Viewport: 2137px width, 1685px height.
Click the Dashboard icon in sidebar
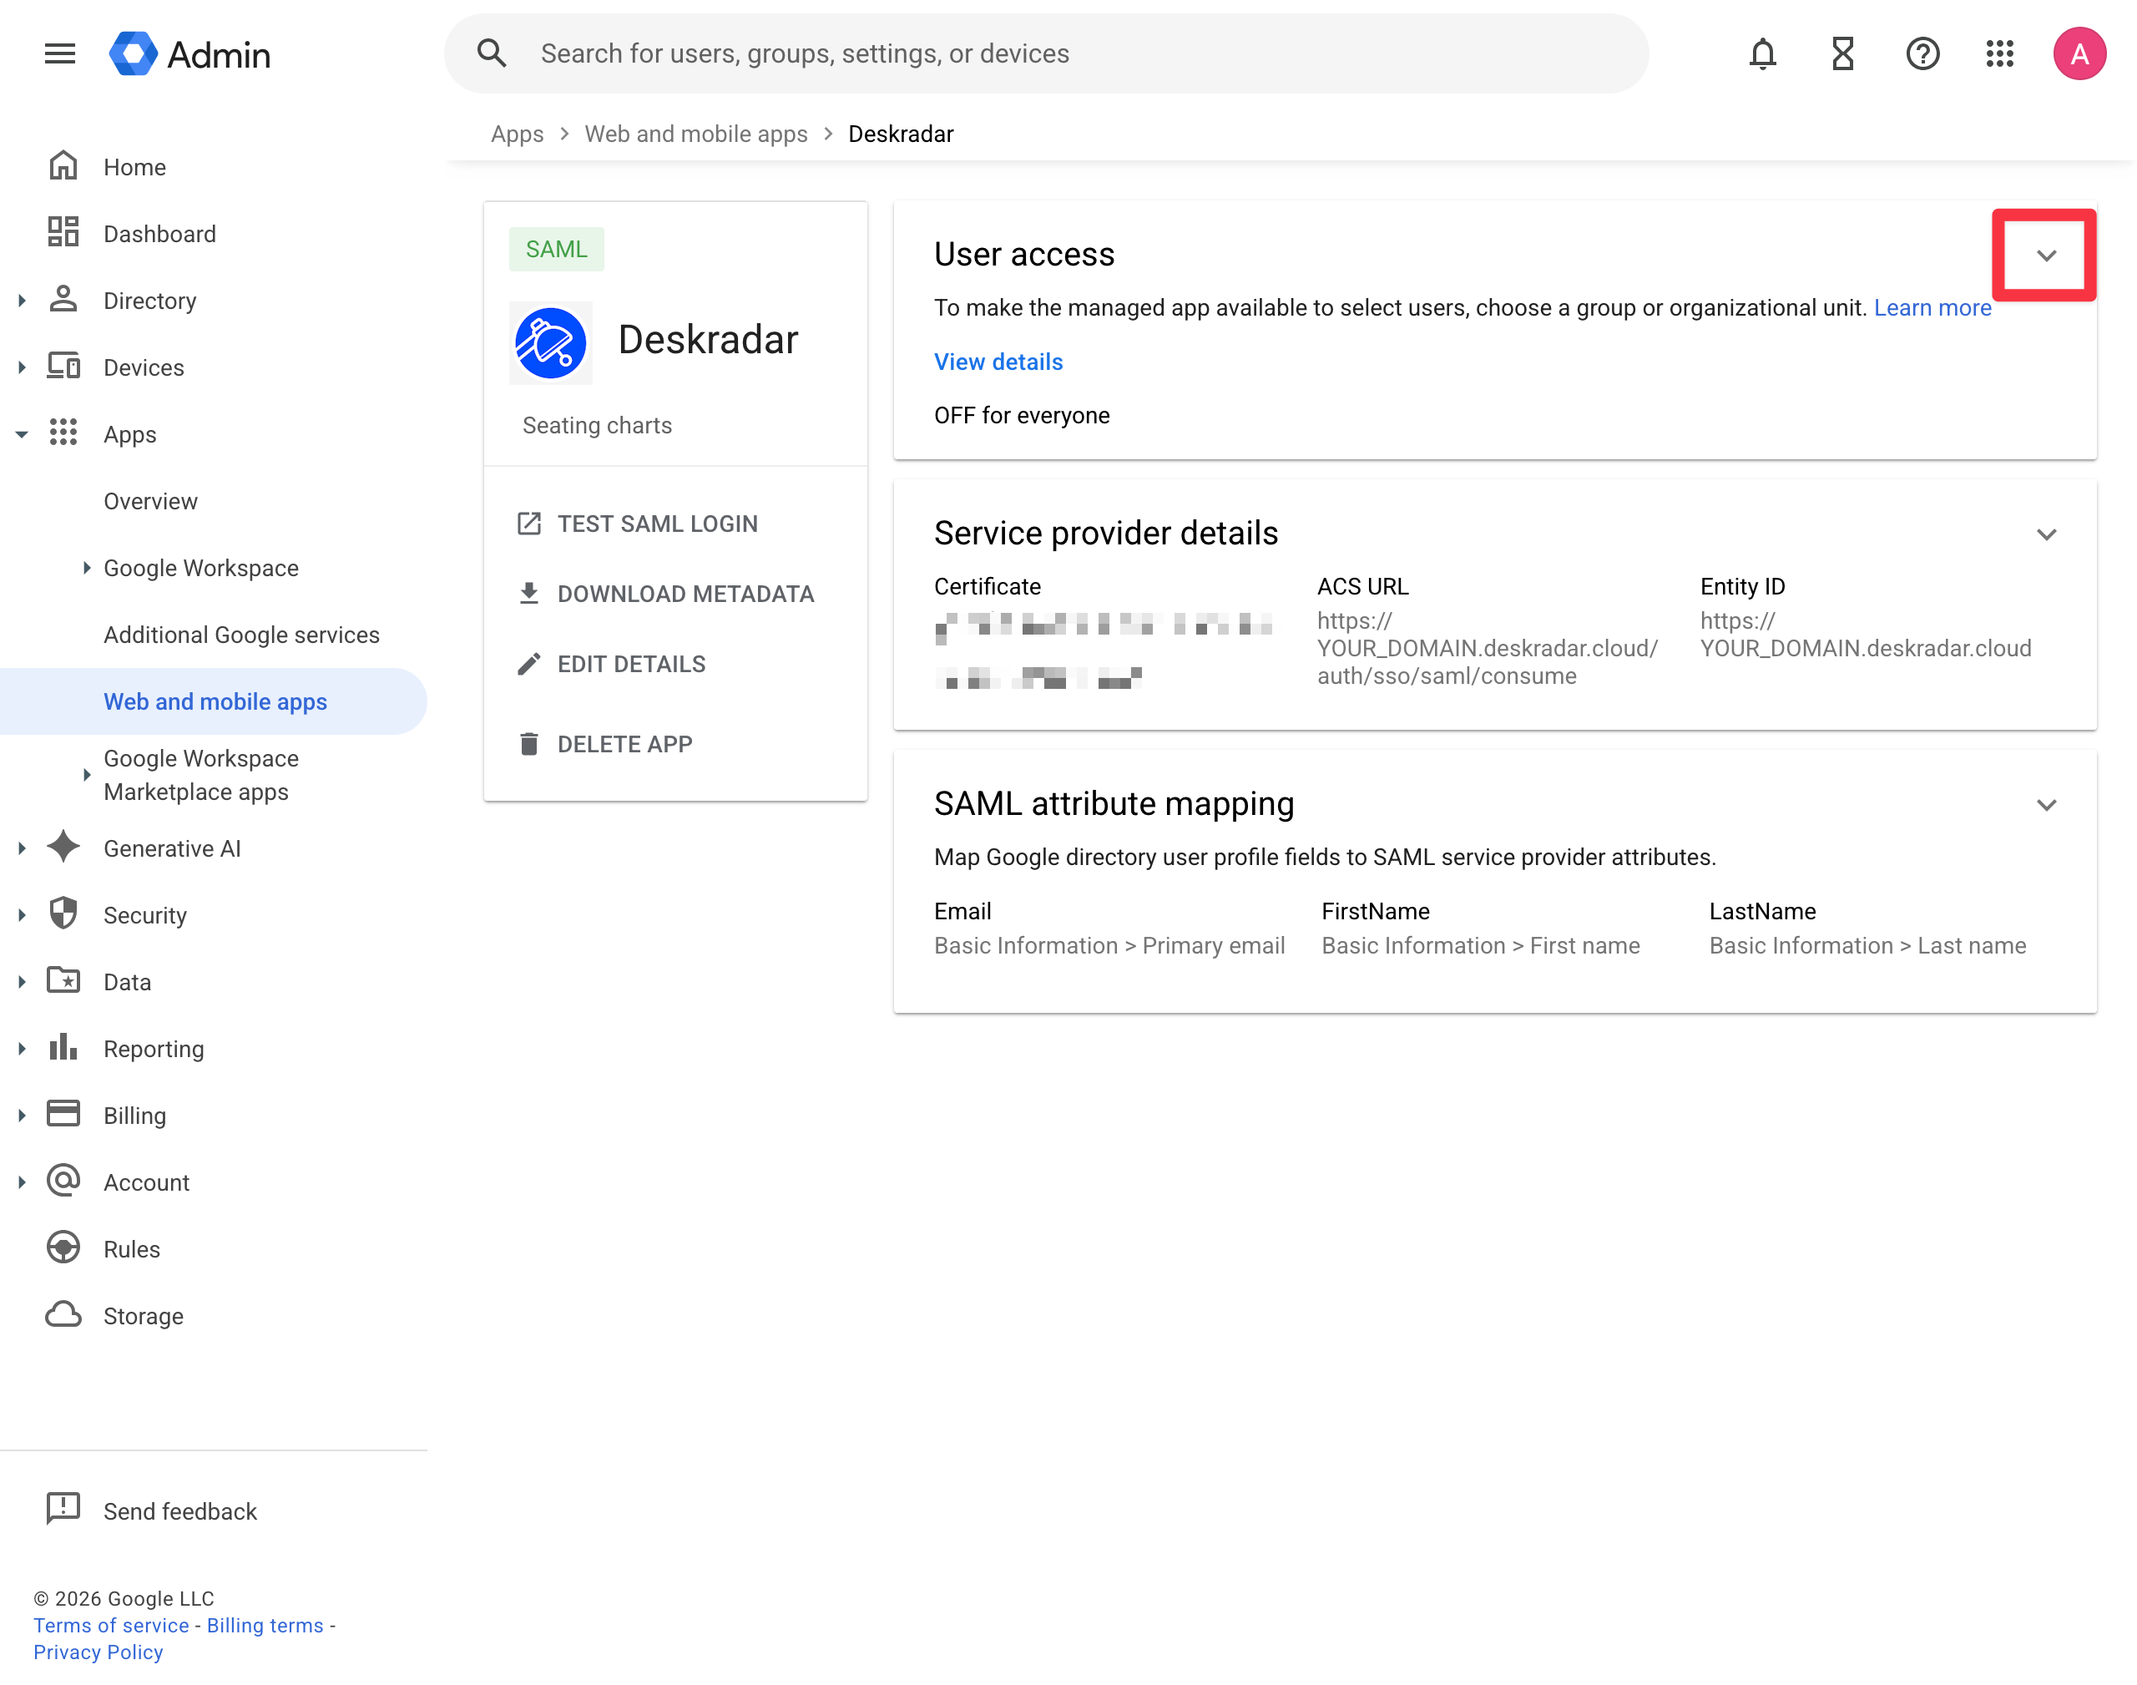63,233
